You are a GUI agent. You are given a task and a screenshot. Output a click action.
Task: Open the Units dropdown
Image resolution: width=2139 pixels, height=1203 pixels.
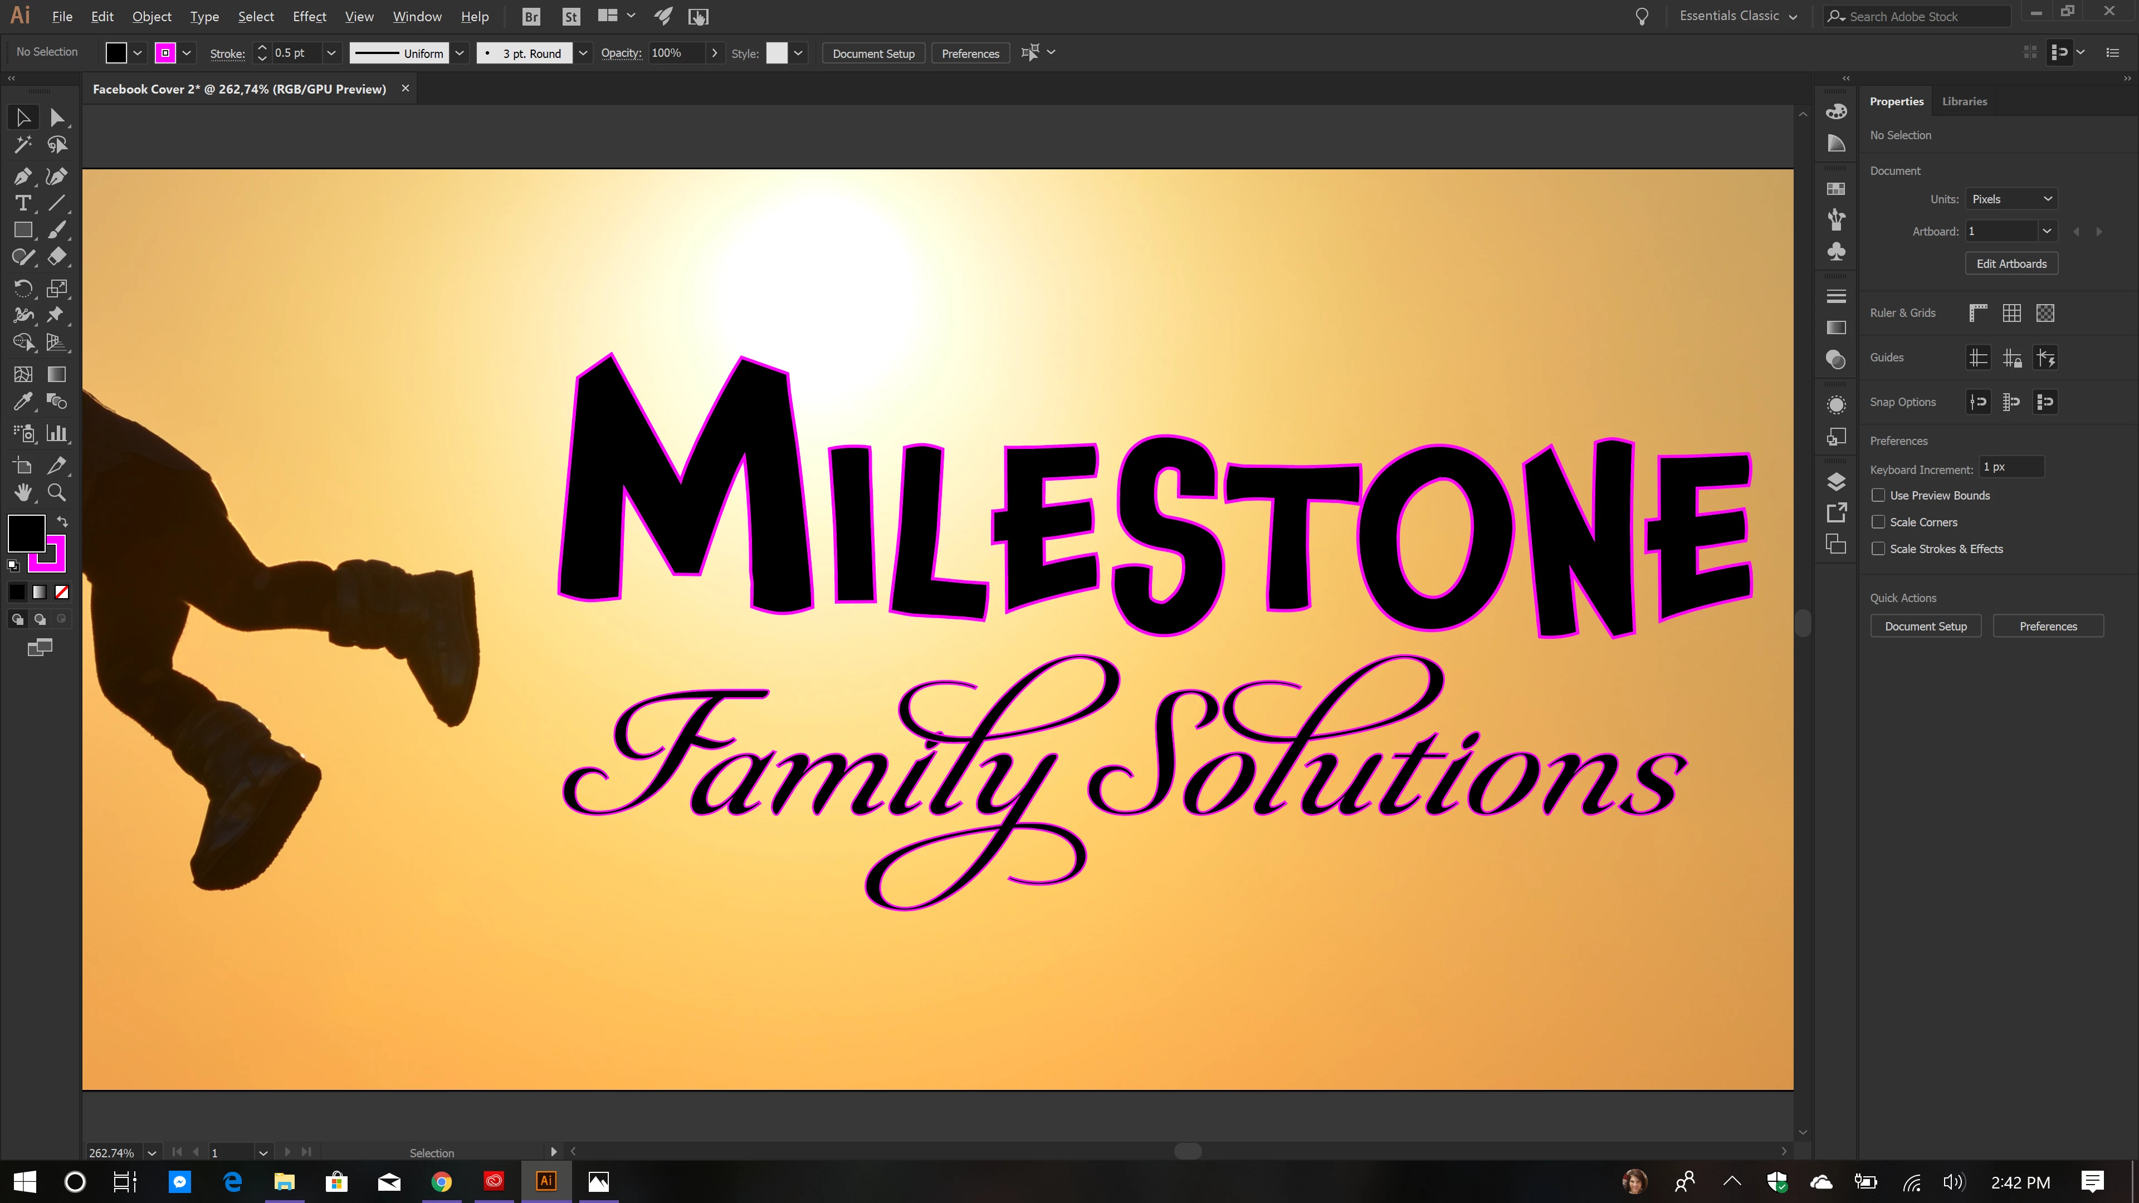coord(2011,199)
